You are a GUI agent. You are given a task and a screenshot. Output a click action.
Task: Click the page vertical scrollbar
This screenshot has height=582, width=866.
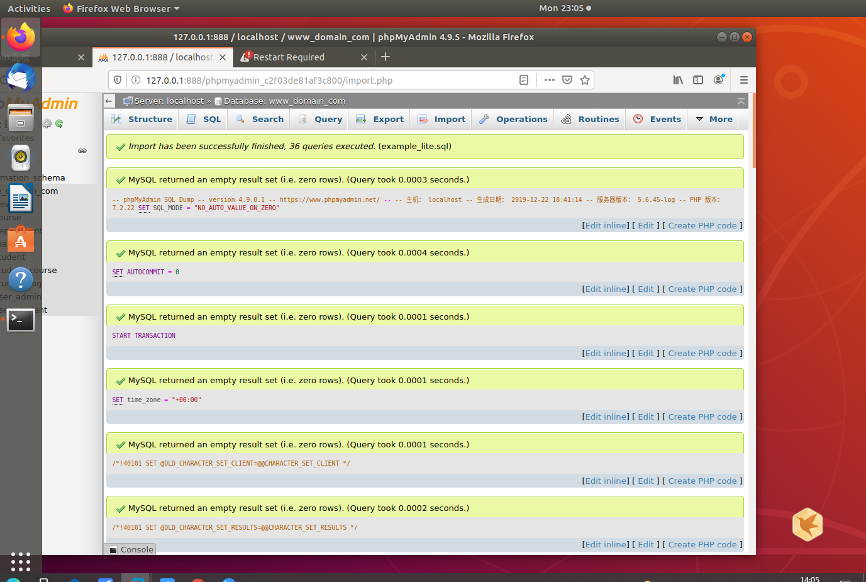click(753, 132)
